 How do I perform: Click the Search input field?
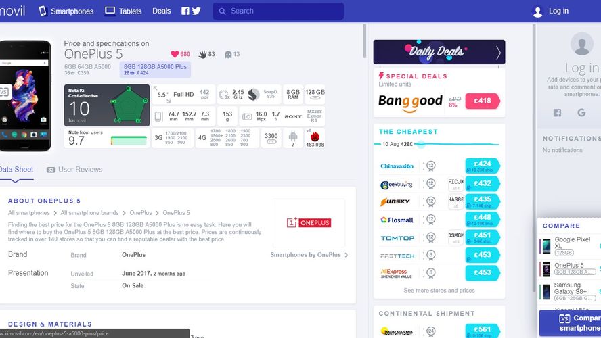(x=284, y=11)
